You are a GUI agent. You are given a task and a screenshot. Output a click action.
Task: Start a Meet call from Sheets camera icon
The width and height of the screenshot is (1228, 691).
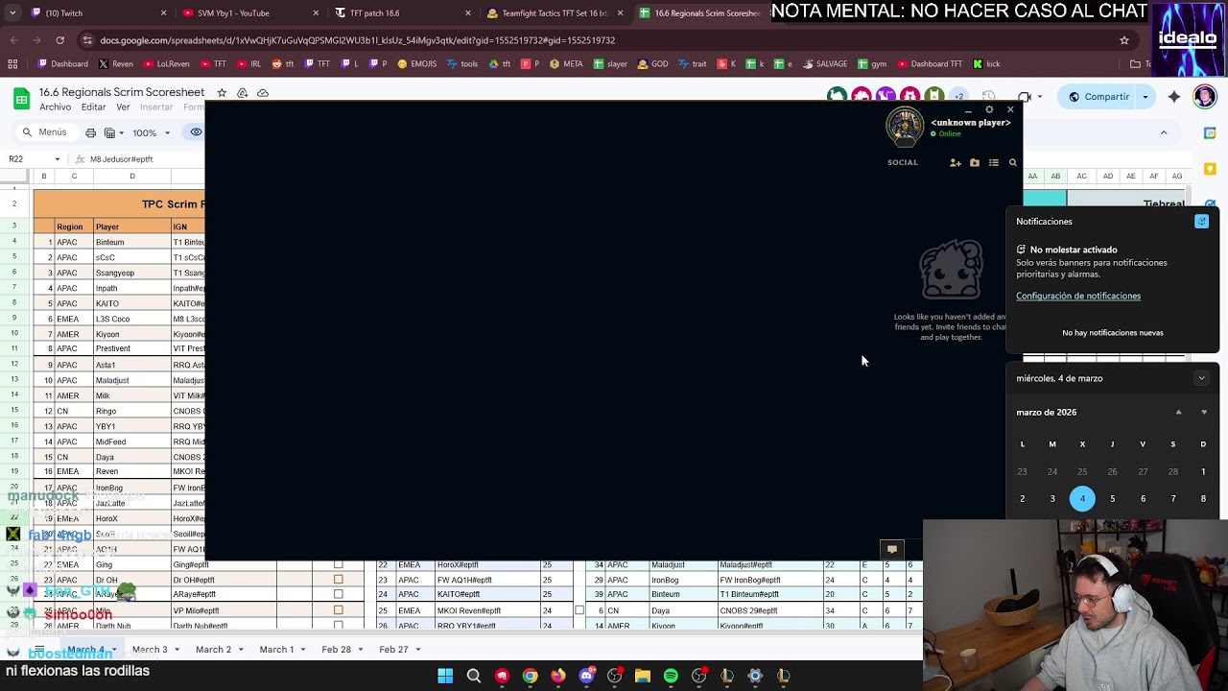coord(1025,97)
